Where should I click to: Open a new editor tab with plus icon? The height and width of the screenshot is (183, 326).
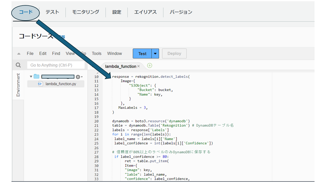pos(150,66)
